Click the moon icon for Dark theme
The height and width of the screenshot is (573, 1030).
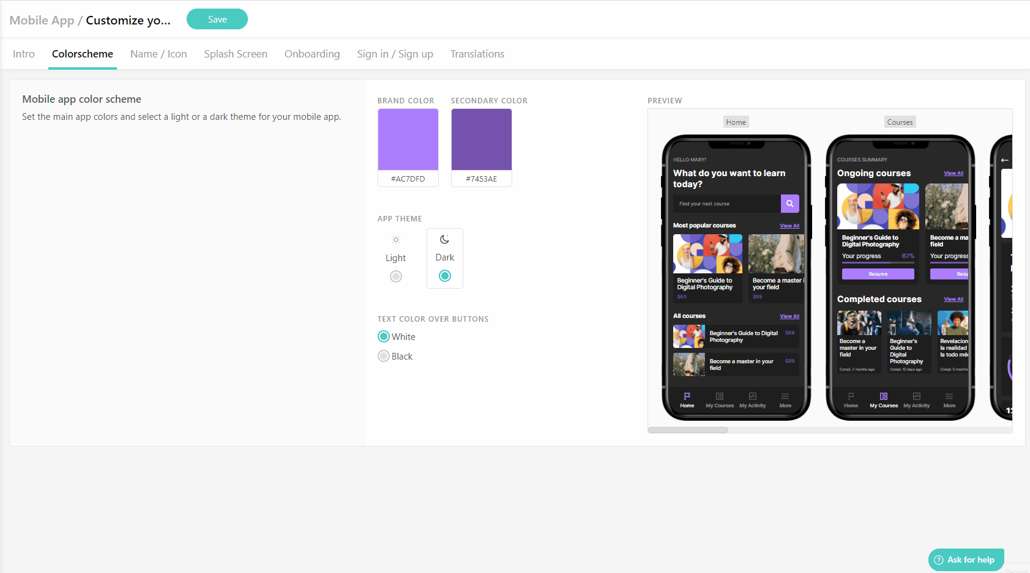(x=445, y=239)
